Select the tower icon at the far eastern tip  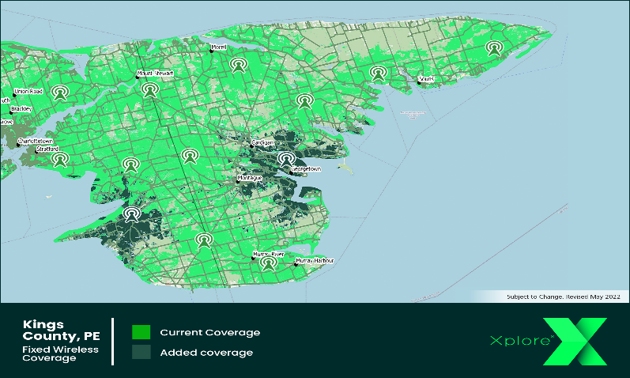pos(495,48)
